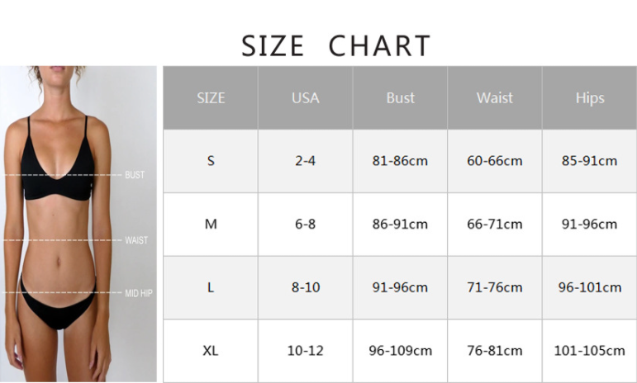Click the MID HIP label on the photo
The image size is (637, 383).
[x=139, y=293]
